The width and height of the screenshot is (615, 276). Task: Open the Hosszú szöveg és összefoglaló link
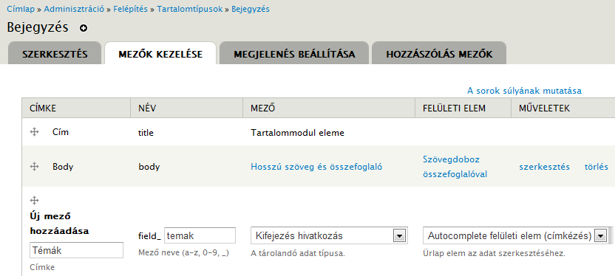point(316,168)
